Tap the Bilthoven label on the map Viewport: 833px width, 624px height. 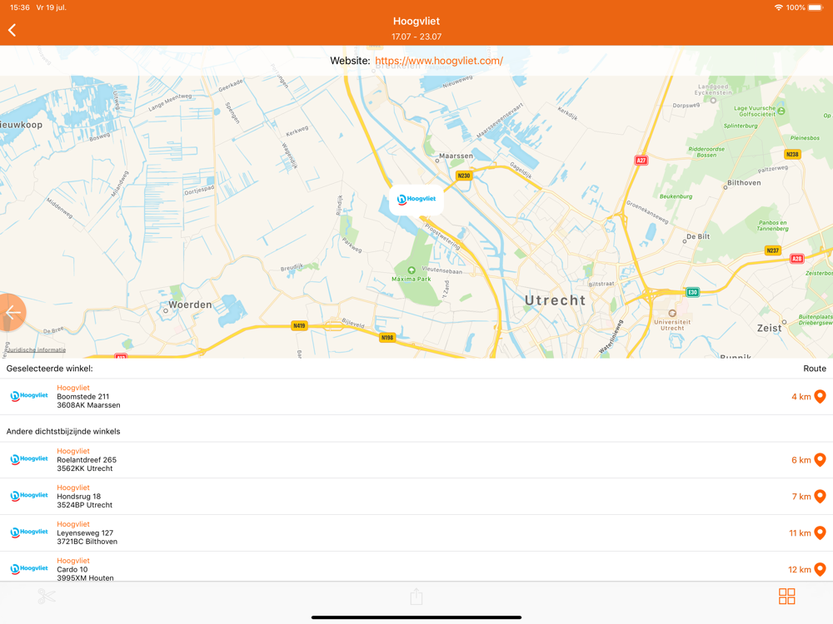click(x=744, y=183)
